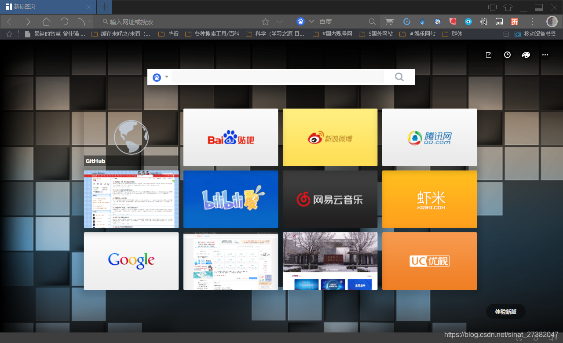This screenshot has width=563, height=343.
Task: Open the #国内账号网 bookmark folder
Action: 332,34
